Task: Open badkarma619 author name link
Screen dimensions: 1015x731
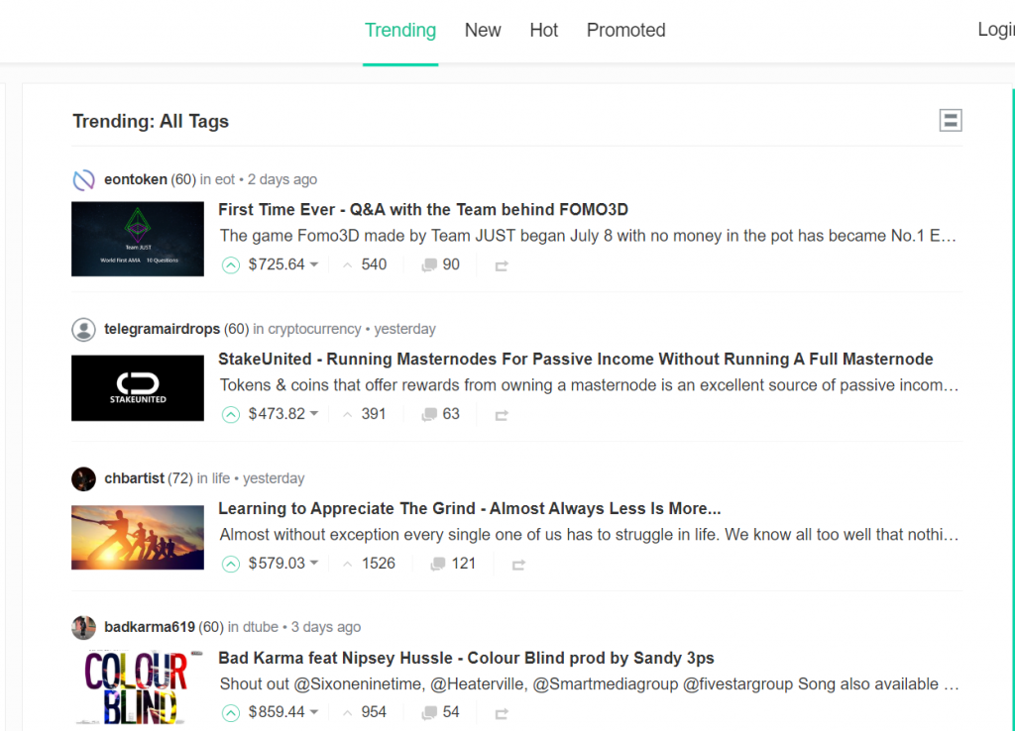Action: 149,627
